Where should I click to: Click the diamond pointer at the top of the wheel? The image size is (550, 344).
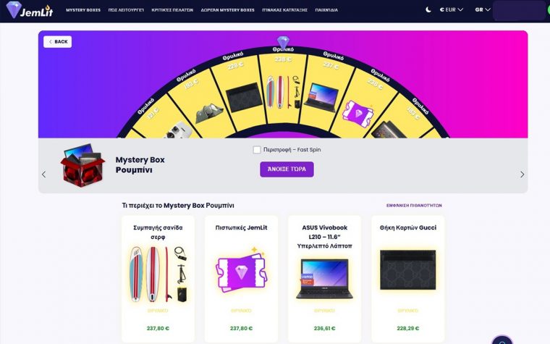(283, 43)
